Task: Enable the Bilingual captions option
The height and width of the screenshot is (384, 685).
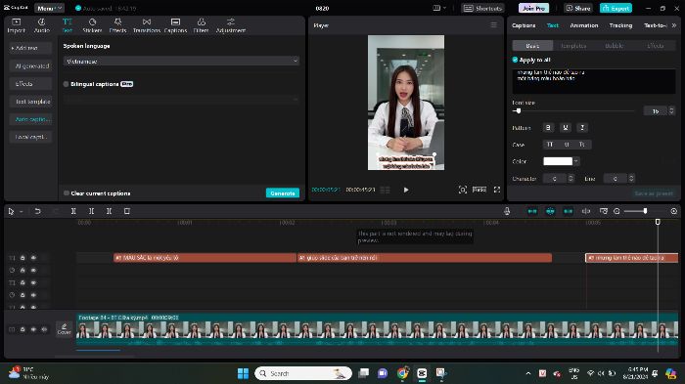Action: [x=66, y=84]
